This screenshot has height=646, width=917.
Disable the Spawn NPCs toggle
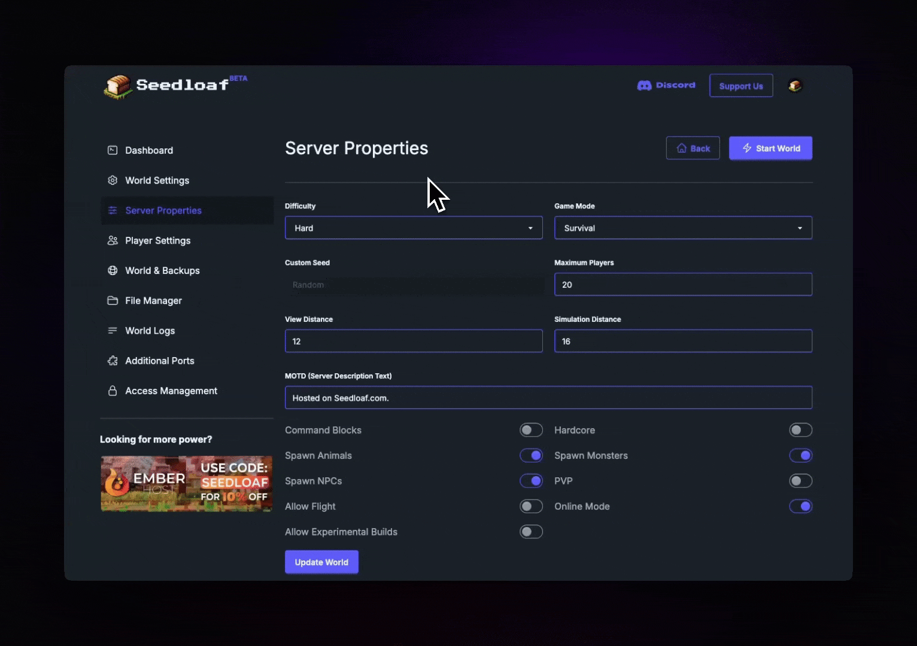pyautogui.click(x=531, y=481)
